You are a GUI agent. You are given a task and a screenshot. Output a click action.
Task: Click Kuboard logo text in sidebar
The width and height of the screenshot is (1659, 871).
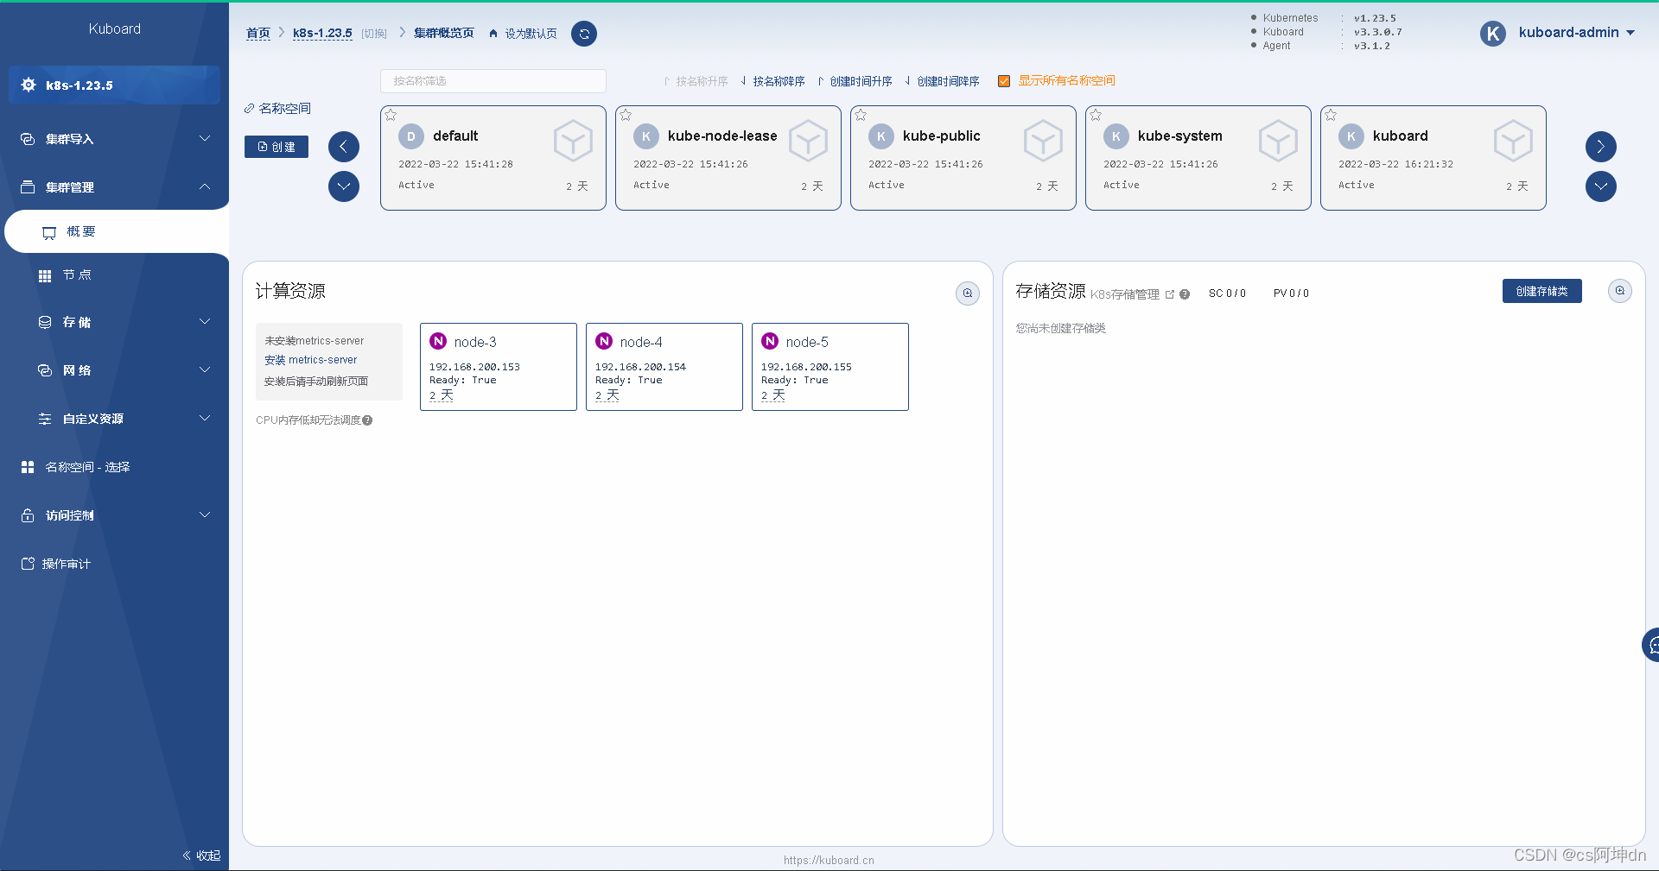tap(114, 28)
